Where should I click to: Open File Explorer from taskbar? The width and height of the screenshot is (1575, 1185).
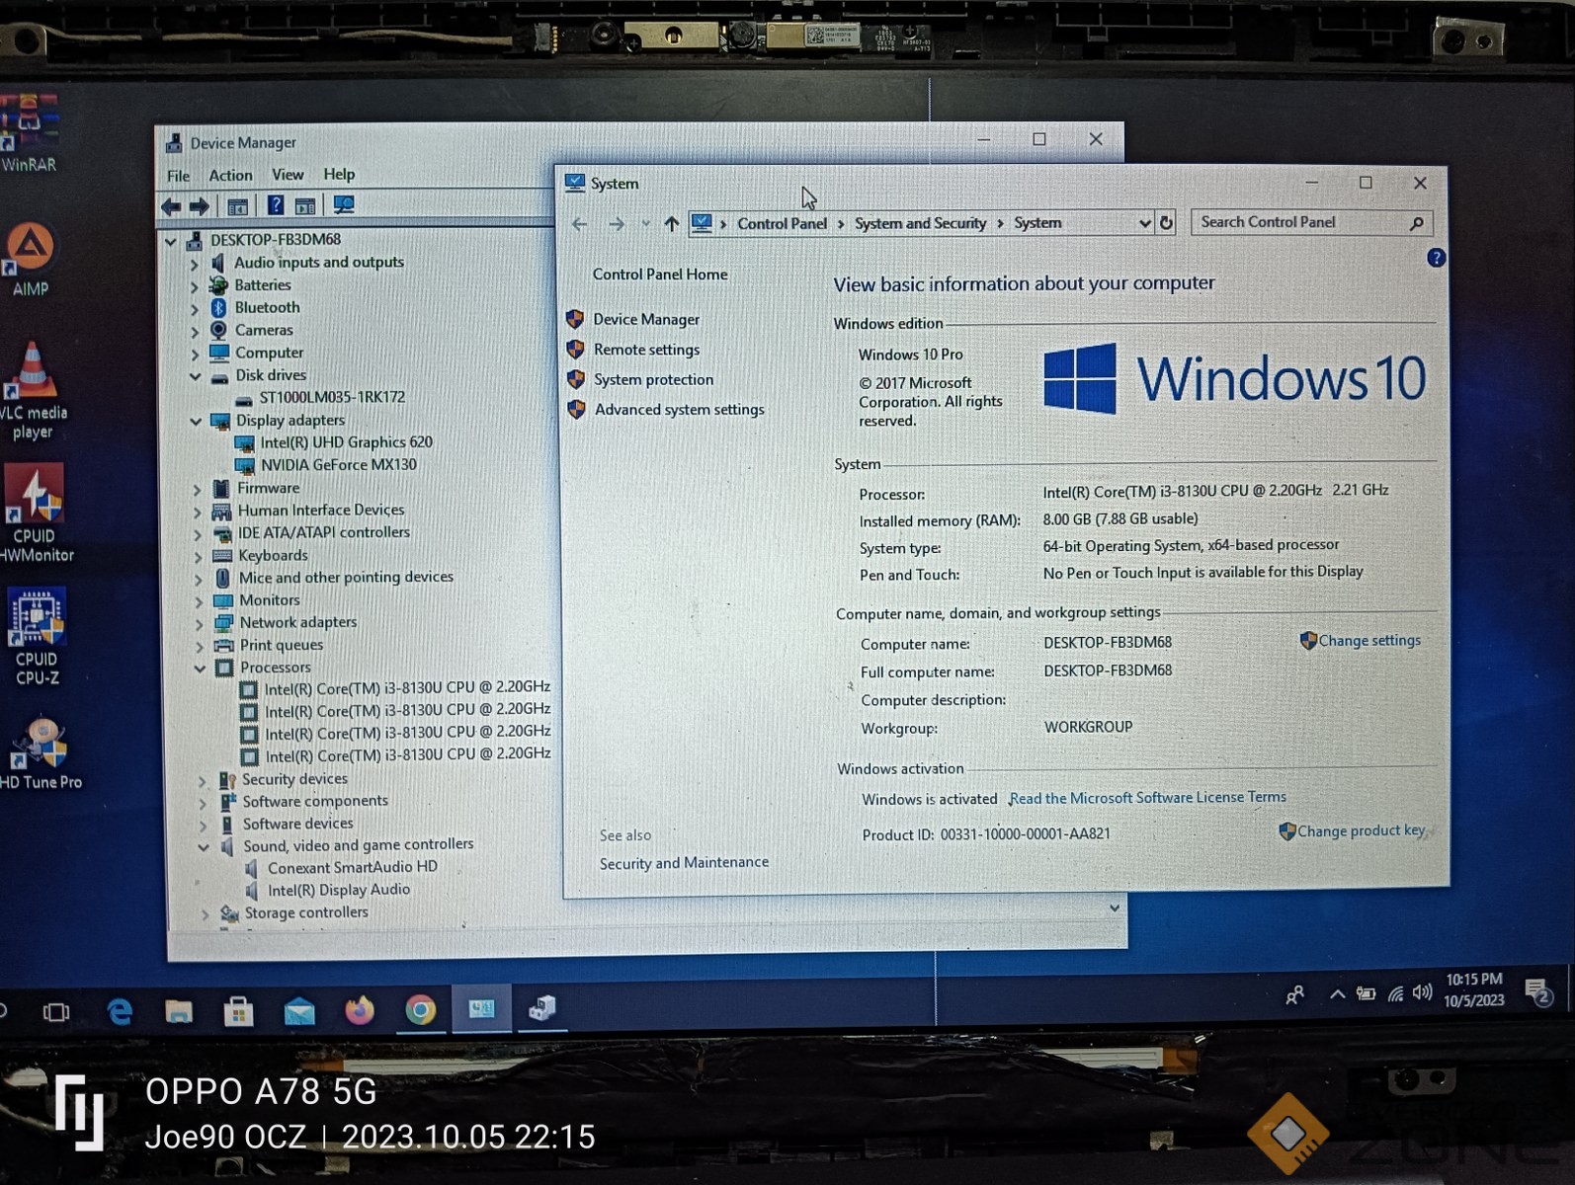coord(179,1011)
